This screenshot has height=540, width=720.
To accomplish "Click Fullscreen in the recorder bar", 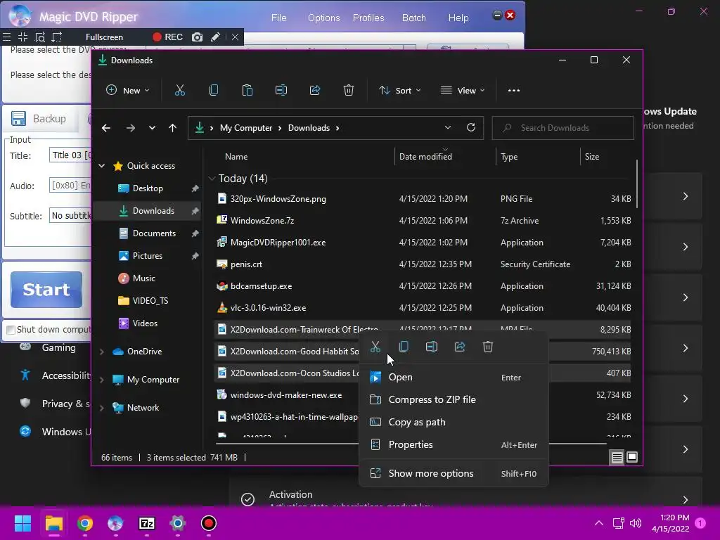I will (x=104, y=37).
